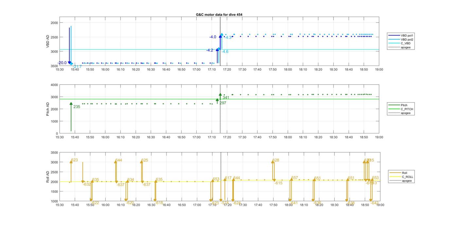Click the '-4.2' VBD data label
Image resolution: width=458 pixels, height=226 pixels.
210,50
